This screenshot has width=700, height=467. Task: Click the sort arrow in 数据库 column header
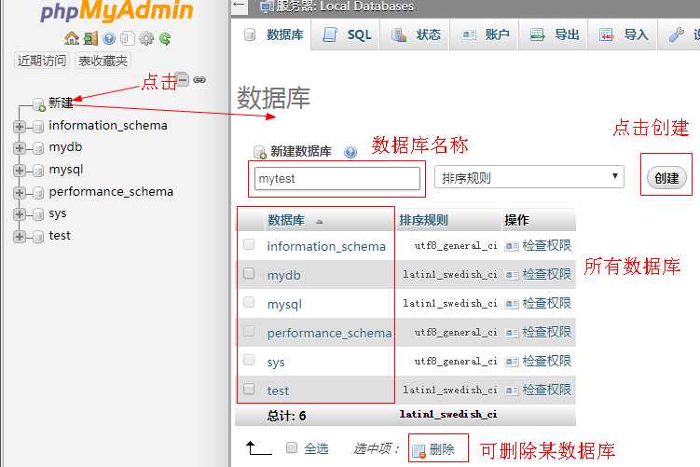319,221
